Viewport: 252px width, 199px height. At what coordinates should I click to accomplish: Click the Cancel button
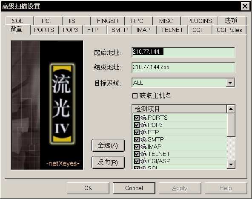[x=134, y=188]
